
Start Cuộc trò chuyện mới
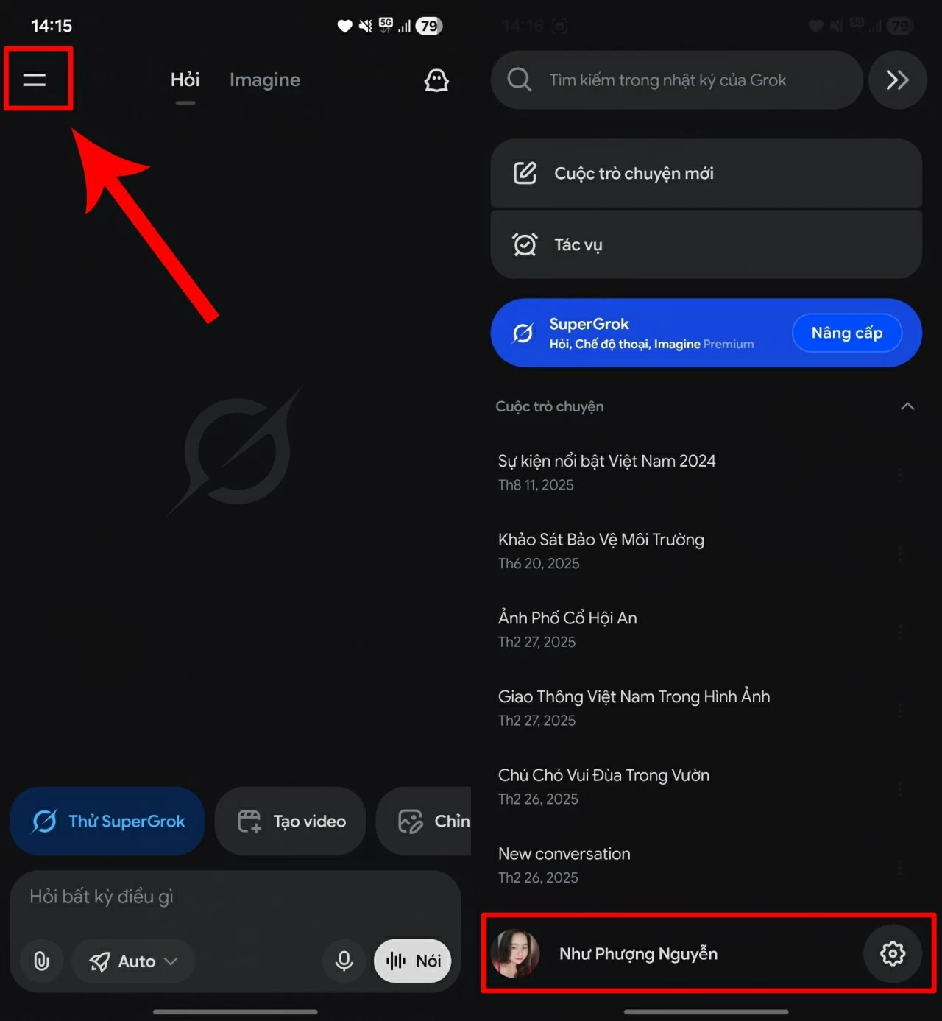tap(706, 173)
